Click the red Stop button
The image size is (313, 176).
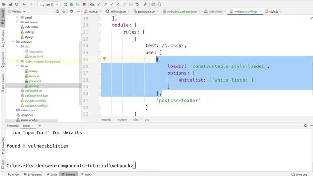coord(84,4)
